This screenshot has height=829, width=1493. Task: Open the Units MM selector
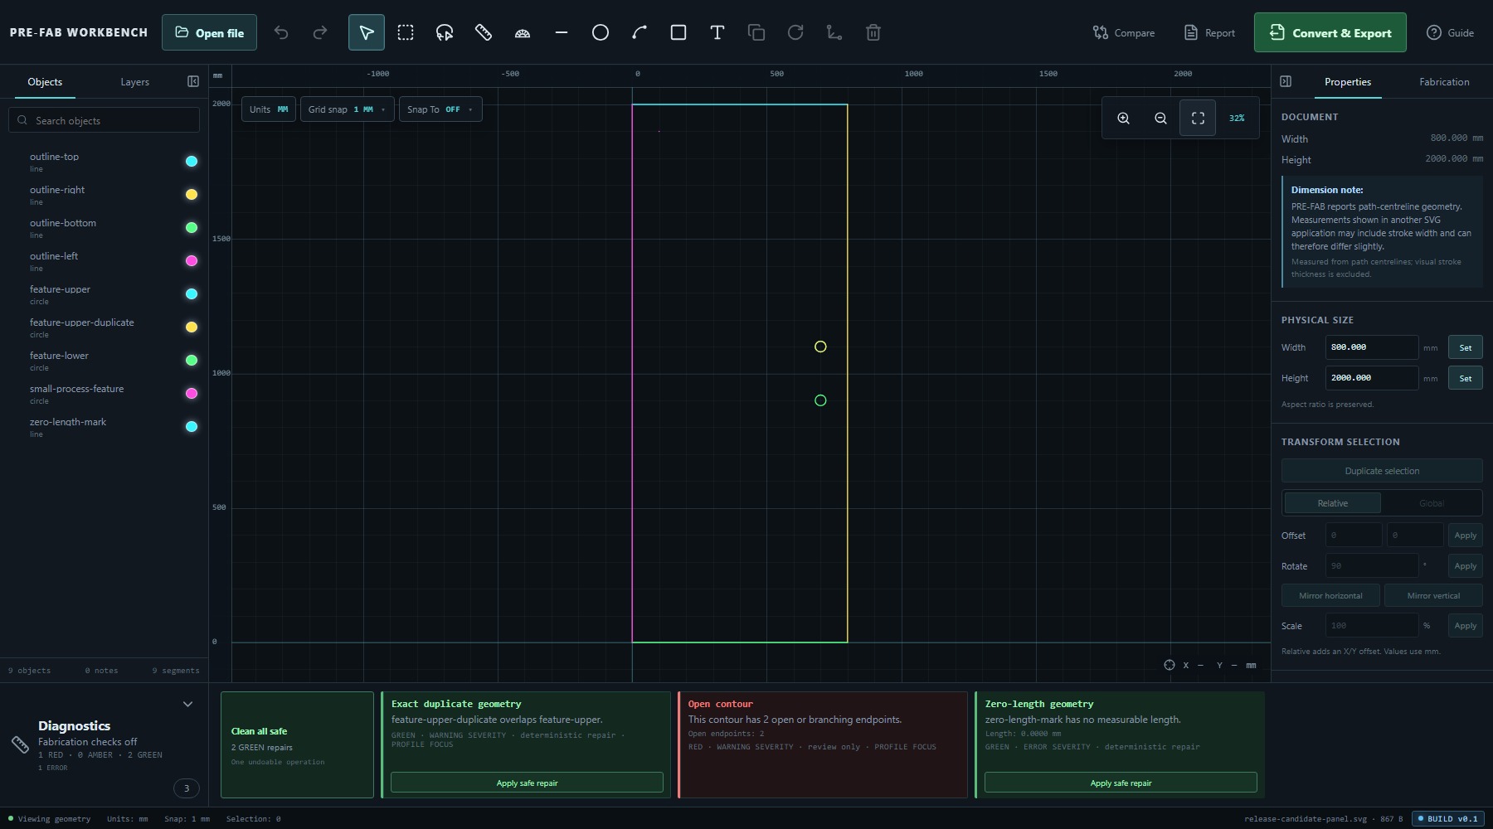click(x=269, y=109)
